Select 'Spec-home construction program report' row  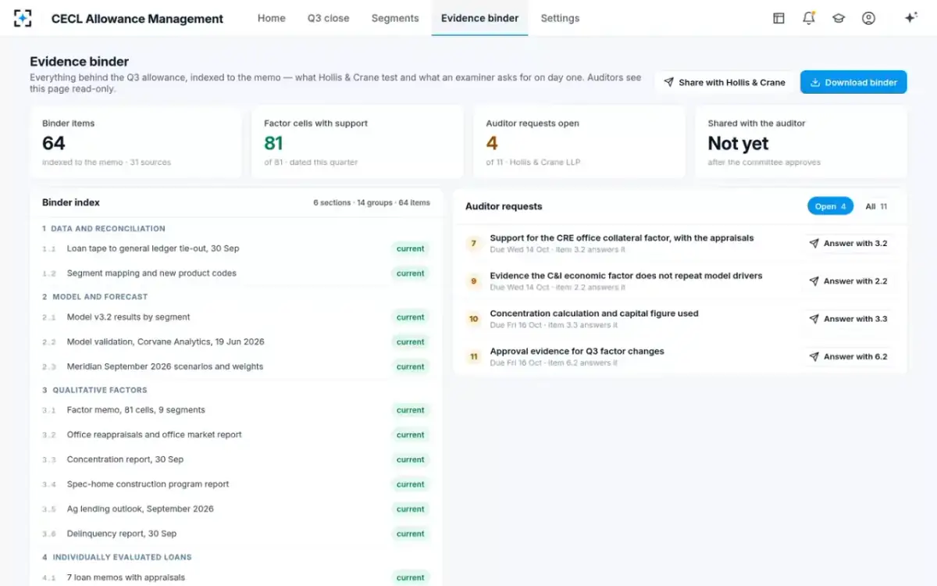click(x=236, y=484)
